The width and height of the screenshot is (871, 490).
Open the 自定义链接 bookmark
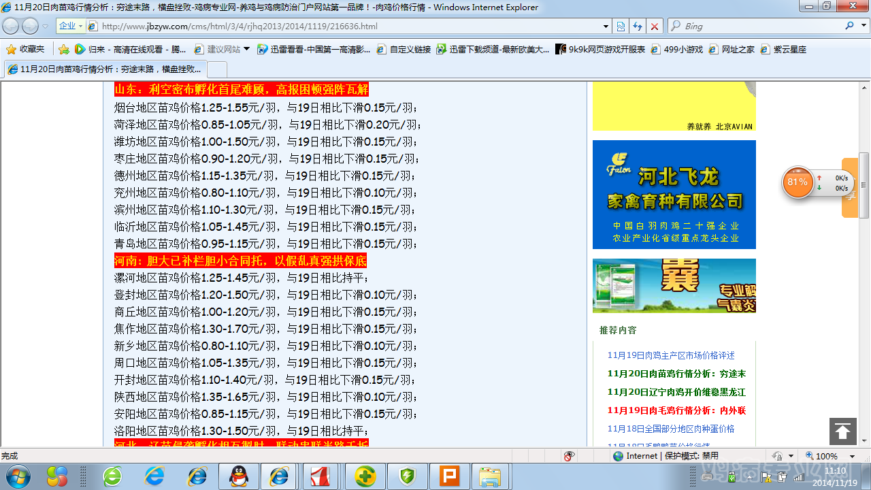tap(404, 49)
